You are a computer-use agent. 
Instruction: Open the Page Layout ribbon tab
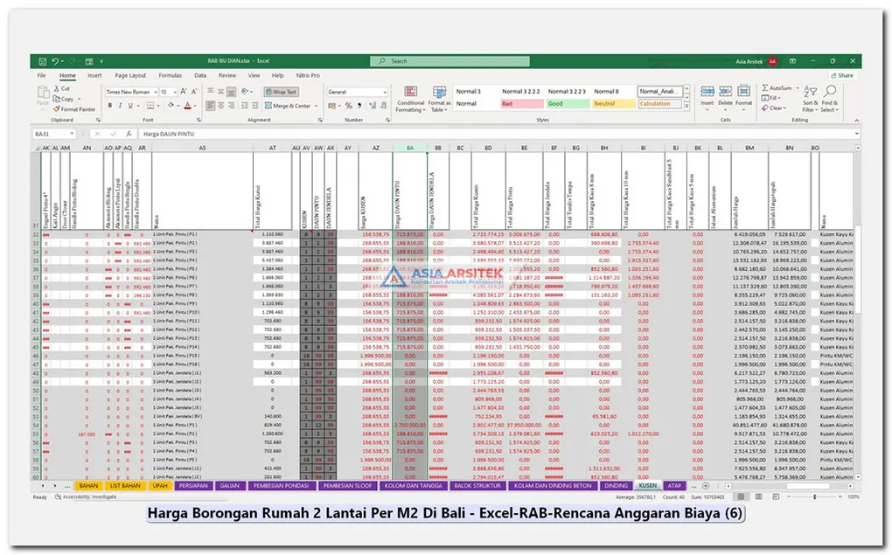click(130, 76)
